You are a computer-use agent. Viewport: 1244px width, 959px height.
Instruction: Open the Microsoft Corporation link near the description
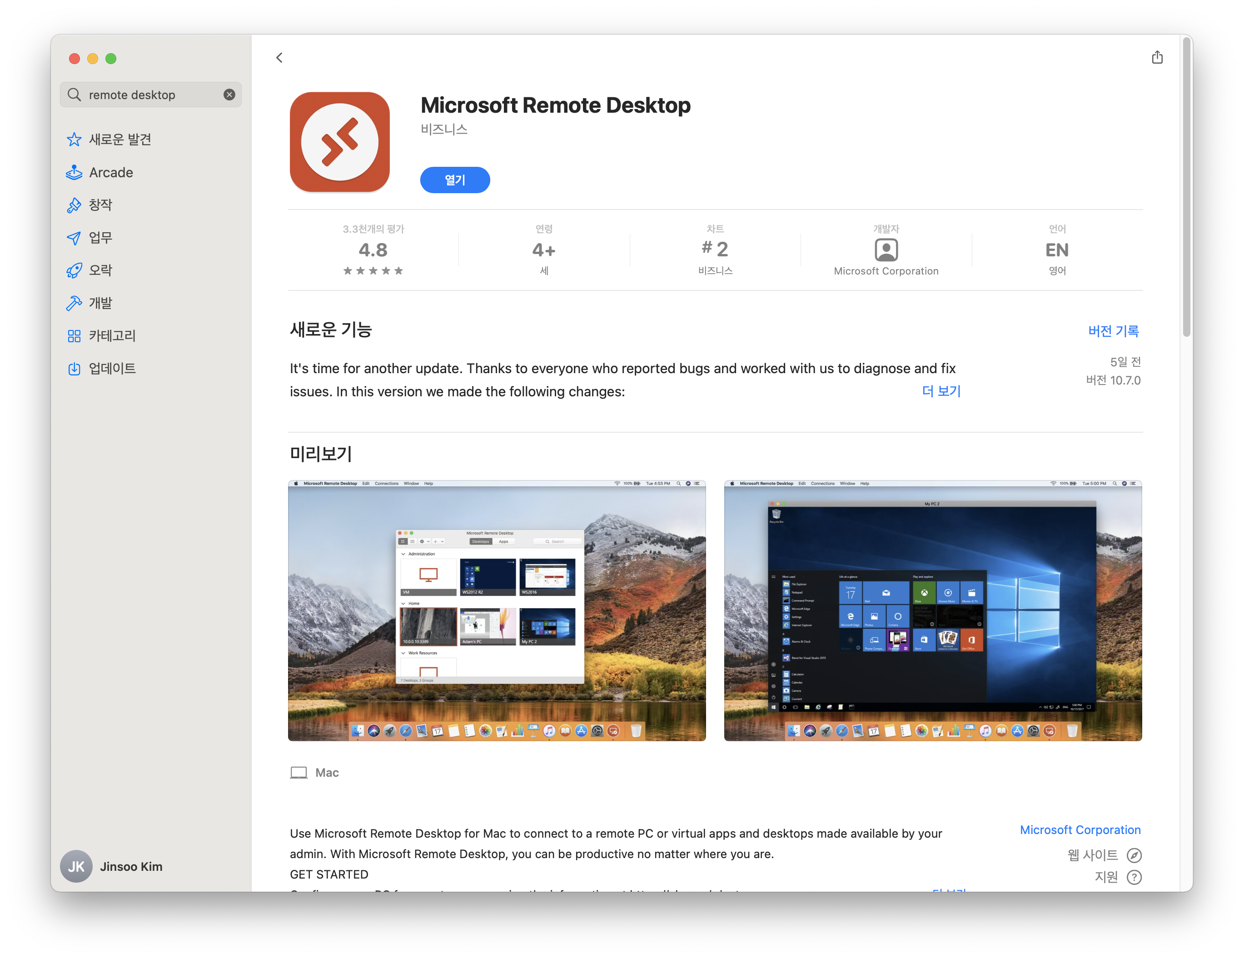coord(1080,829)
